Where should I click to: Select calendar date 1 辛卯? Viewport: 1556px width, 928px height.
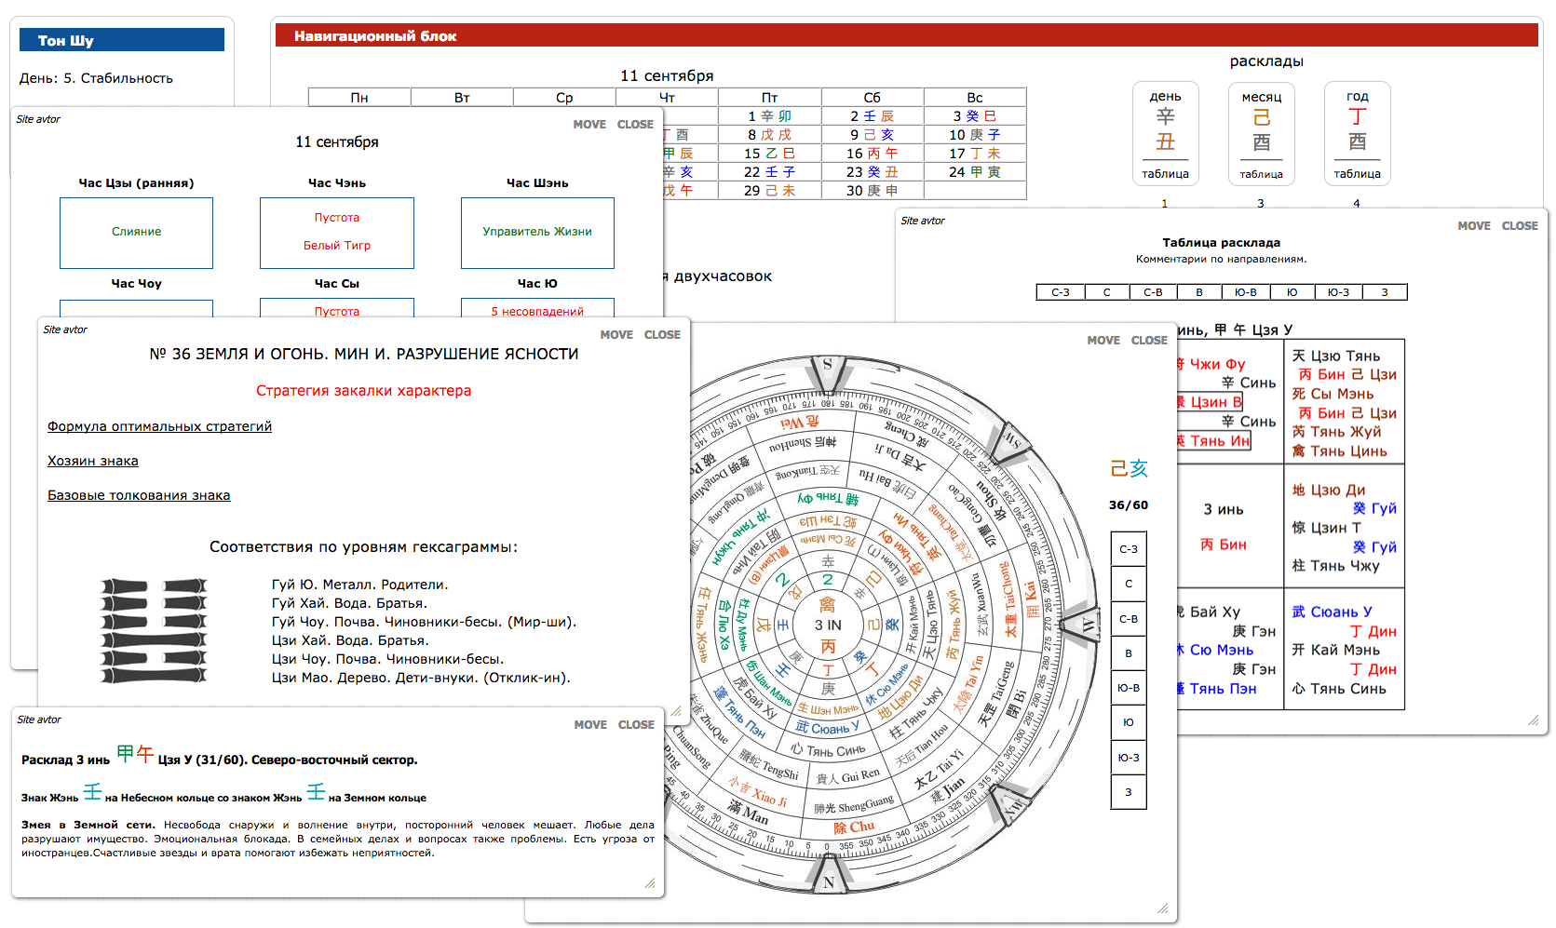769,116
